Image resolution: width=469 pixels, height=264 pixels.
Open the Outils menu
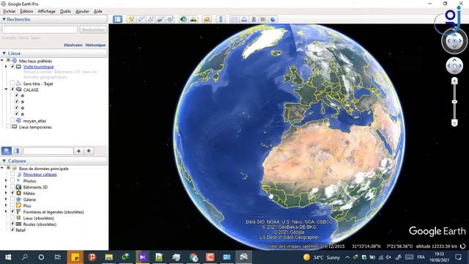[x=65, y=12]
